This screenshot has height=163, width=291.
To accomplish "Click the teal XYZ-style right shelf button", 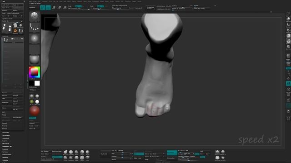I will 288,84.
